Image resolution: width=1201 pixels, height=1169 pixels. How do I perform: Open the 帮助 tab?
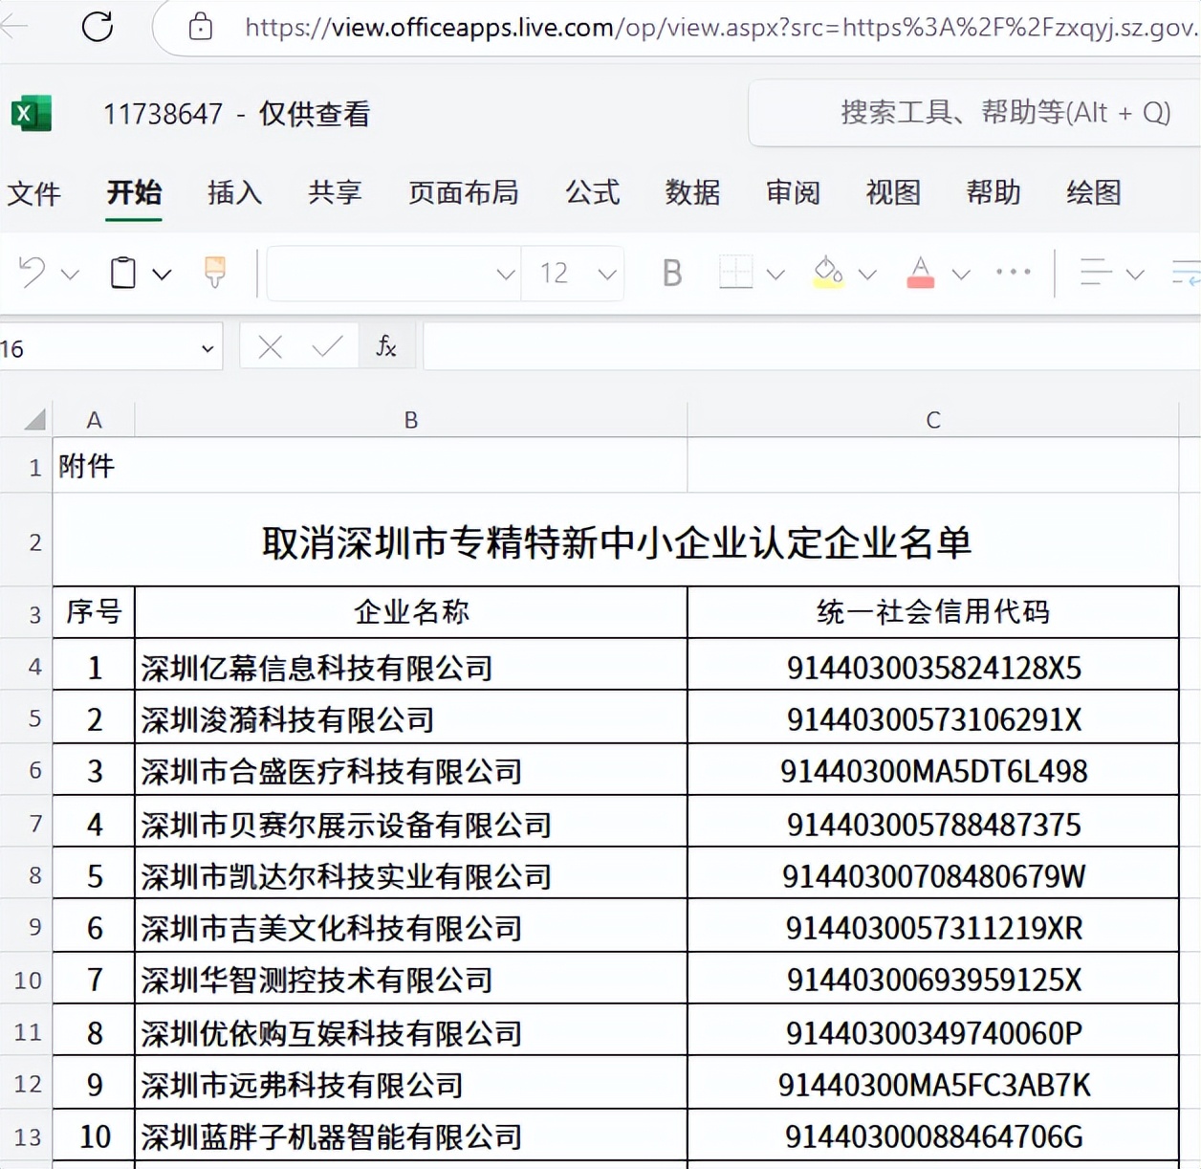click(x=994, y=193)
